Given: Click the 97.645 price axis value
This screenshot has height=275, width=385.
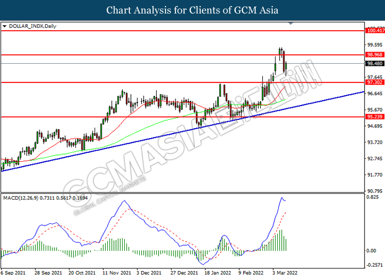Looking at the screenshot, I should point(375,78).
